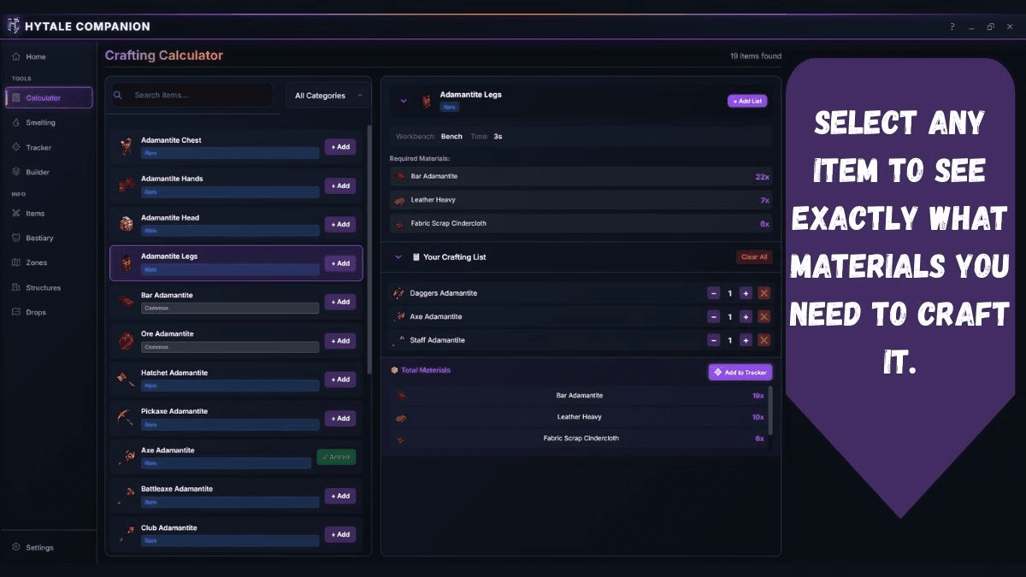Click the Clear All button

tap(754, 256)
